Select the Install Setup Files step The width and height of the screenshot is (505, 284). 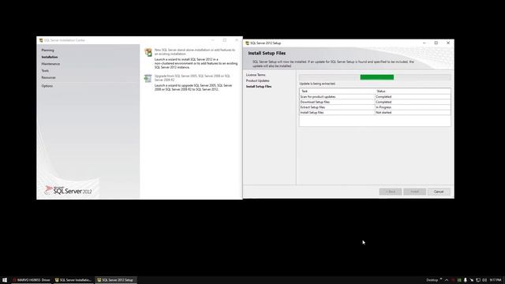pos(259,86)
